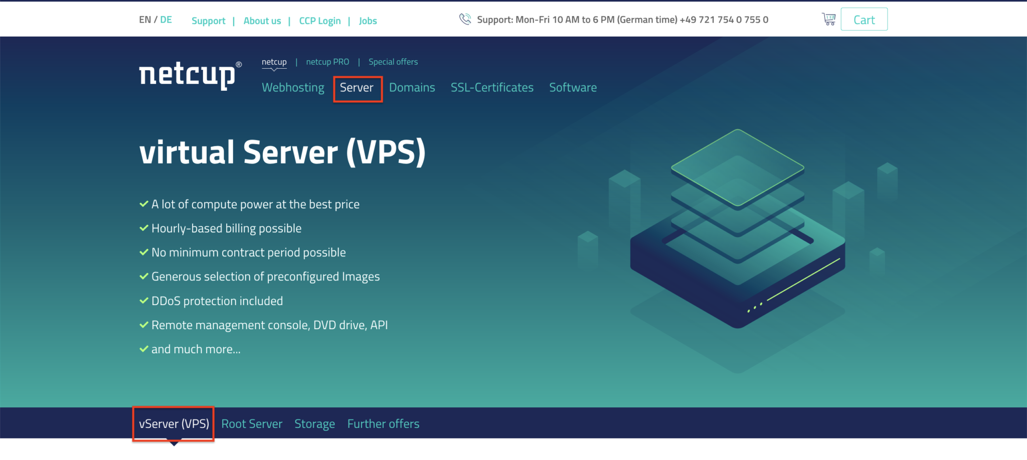Select EN language option
Screen dimensions: 1027x460
[145, 20]
